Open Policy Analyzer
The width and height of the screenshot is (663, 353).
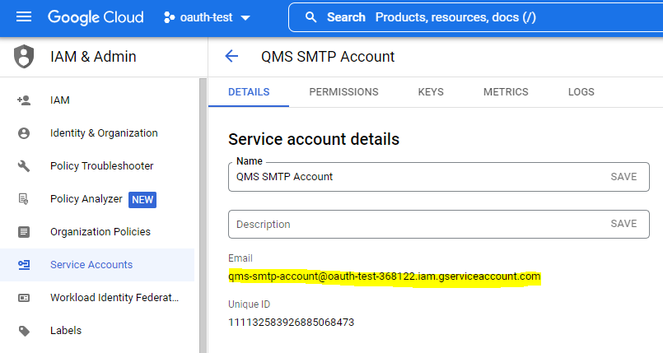coord(86,199)
